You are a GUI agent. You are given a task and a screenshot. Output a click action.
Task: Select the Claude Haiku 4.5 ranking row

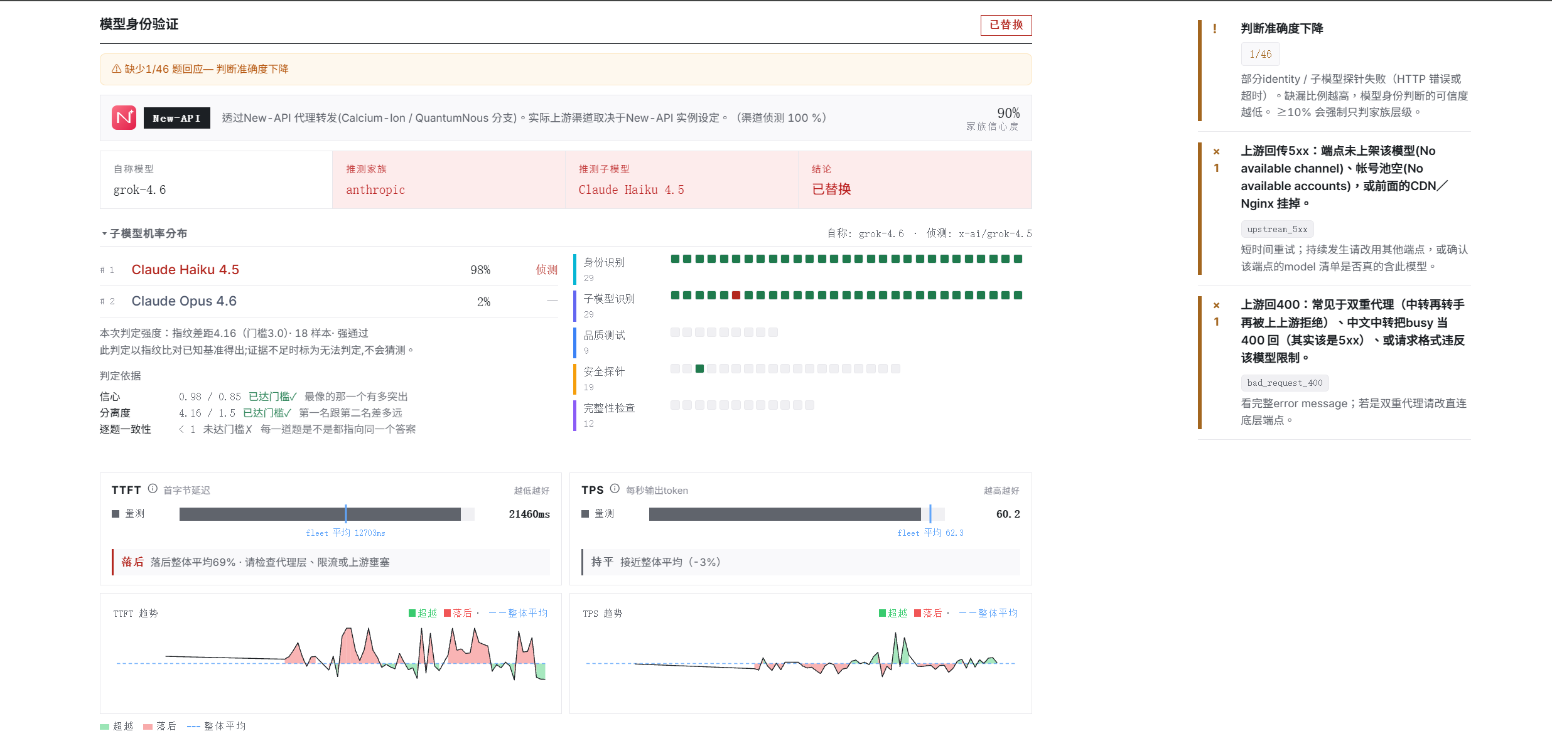pos(329,270)
